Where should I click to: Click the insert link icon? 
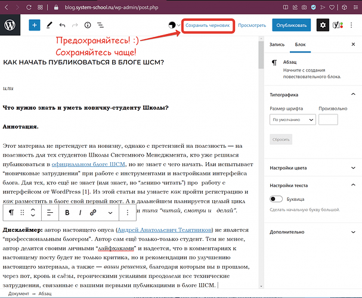coord(94,212)
